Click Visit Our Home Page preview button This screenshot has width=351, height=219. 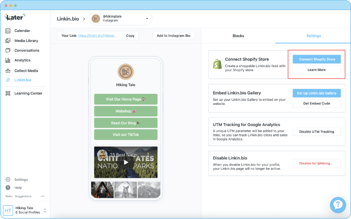pos(126,99)
